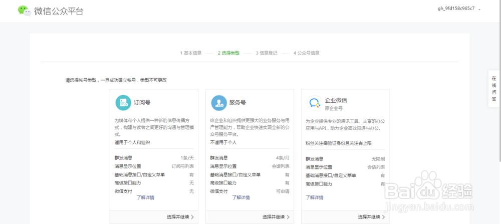Click 消息显示位置 label in 企业微信 card

coord(319,167)
